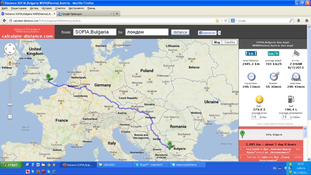Click the 'to' destination input field
311x175 pixels.
[146, 32]
